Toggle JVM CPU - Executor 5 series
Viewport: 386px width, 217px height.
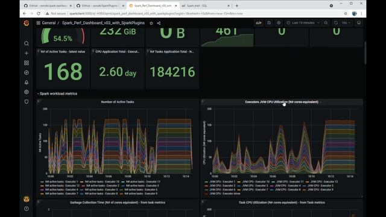point(320,186)
